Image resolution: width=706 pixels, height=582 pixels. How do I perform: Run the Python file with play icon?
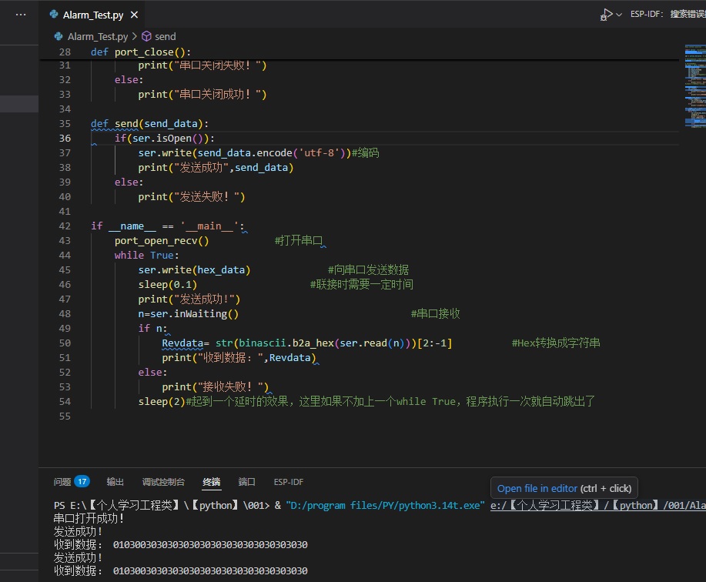point(608,15)
